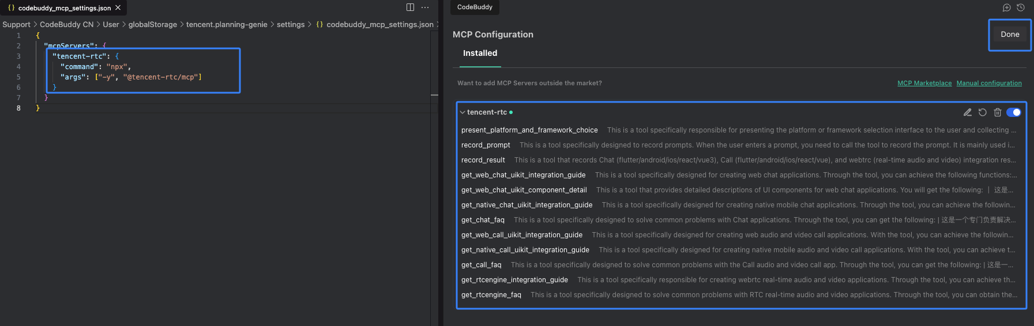Open the Manual configuration link
The image size is (1034, 326).
(x=989, y=83)
